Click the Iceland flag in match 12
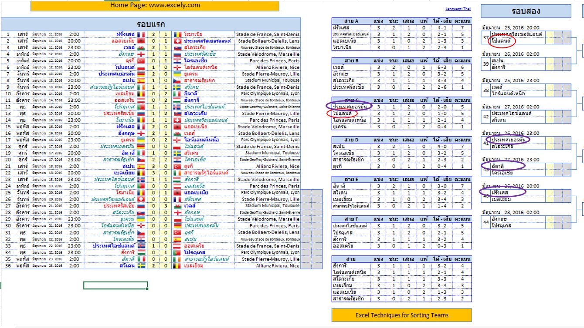584x328 pixels. coord(178,107)
